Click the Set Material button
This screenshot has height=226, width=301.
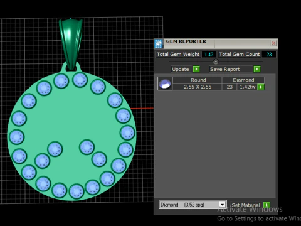[246, 205]
